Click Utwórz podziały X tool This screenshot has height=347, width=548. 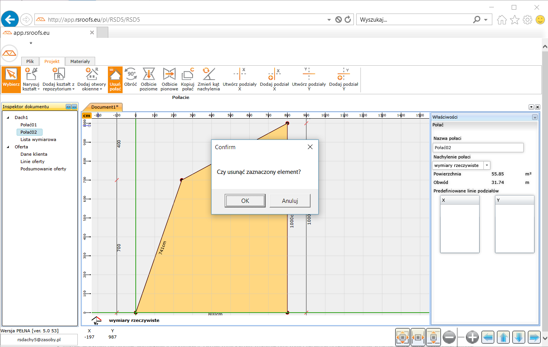click(x=239, y=79)
